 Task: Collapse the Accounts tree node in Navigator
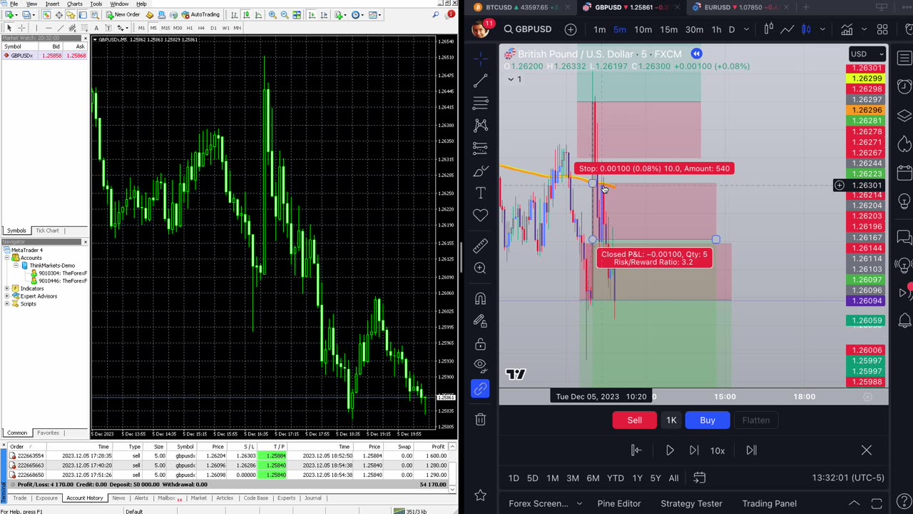click(7, 258)
